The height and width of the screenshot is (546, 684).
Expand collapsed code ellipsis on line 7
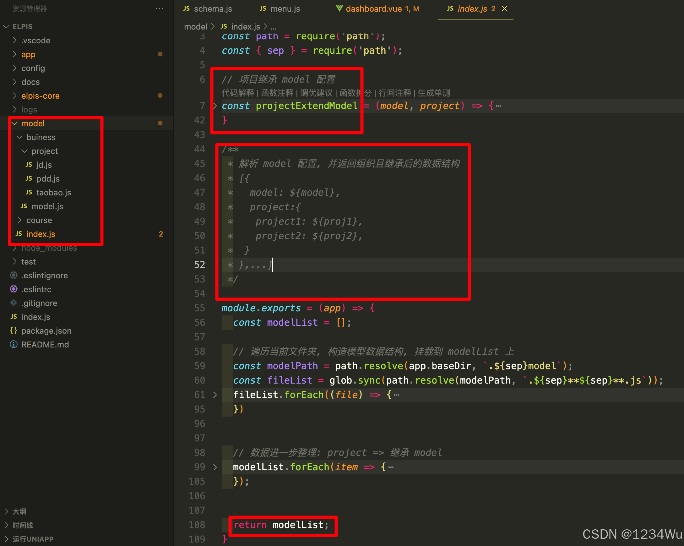pos(499,106)
